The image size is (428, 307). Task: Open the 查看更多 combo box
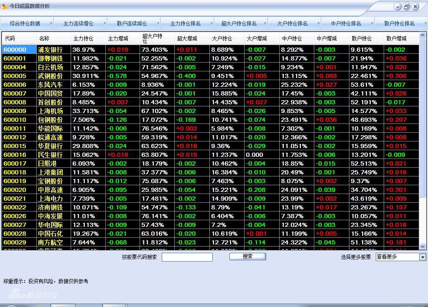click(x=401, y=257)
